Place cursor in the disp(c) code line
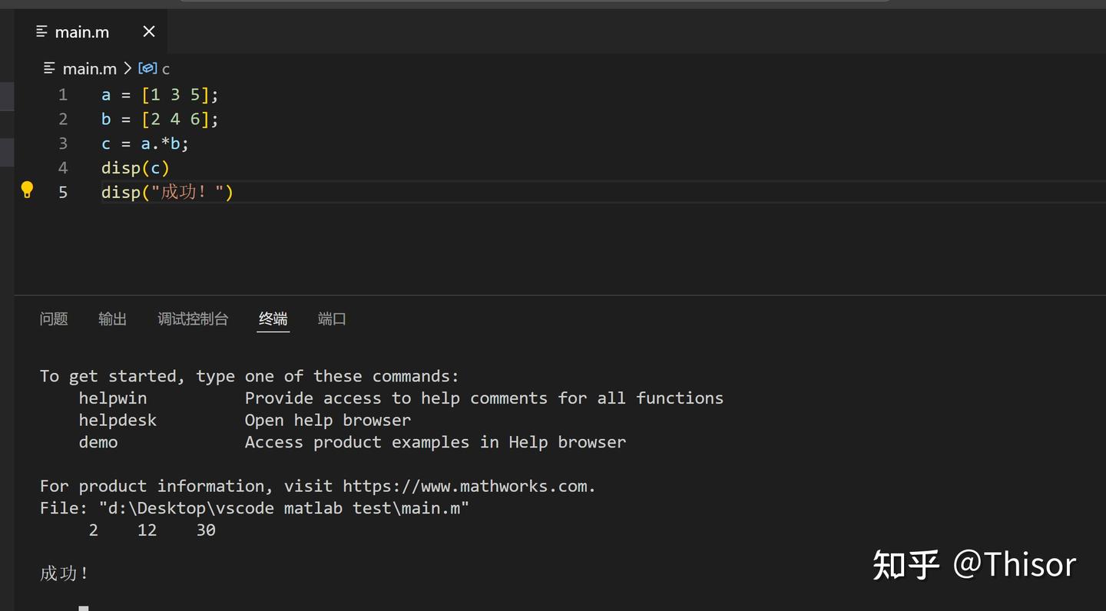 point(135,168)
